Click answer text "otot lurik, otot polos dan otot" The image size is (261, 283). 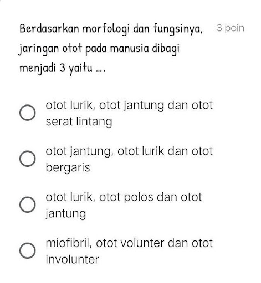tap(124, 197)
